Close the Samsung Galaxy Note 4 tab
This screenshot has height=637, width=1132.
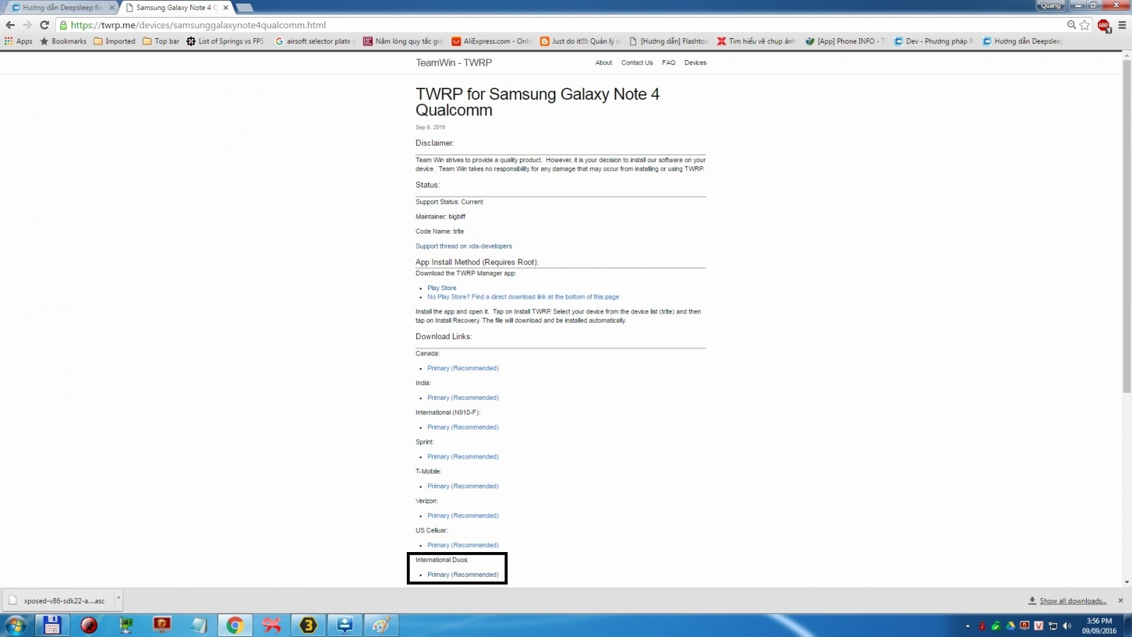226,8
